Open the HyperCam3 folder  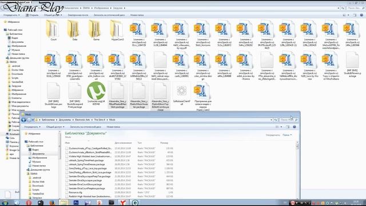(x=117, y=30)
